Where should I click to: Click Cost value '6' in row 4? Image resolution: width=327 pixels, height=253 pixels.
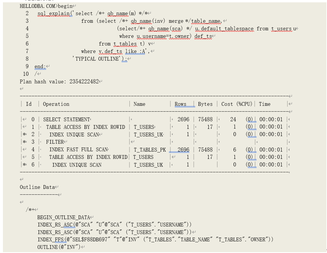(235, 150)
